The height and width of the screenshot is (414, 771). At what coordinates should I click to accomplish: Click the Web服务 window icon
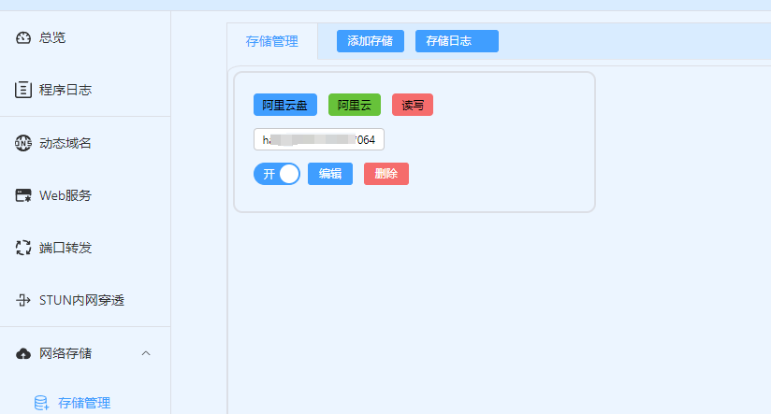pyautogui.click(x=23, y=196)
